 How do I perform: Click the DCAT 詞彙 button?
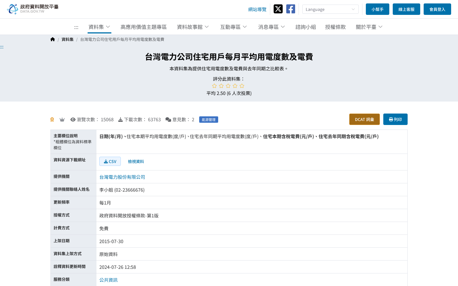(364, 119)
